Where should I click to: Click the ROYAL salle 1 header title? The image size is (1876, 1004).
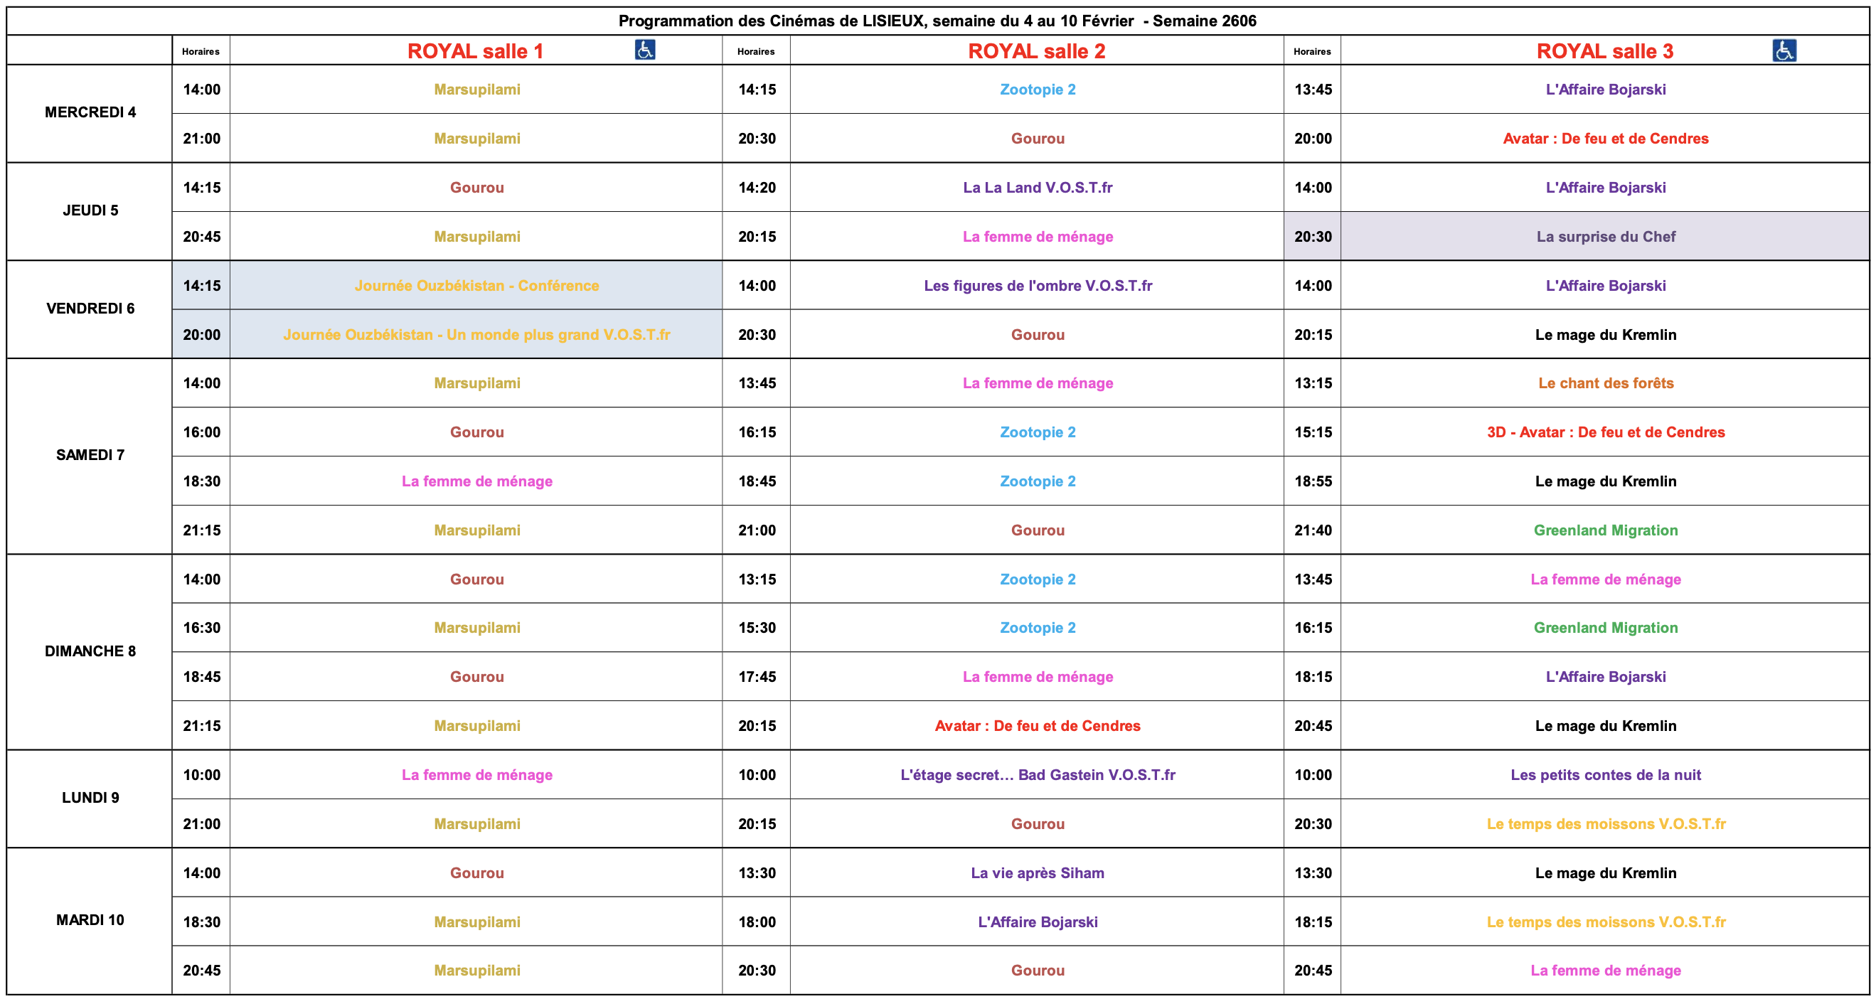[475, 51]
